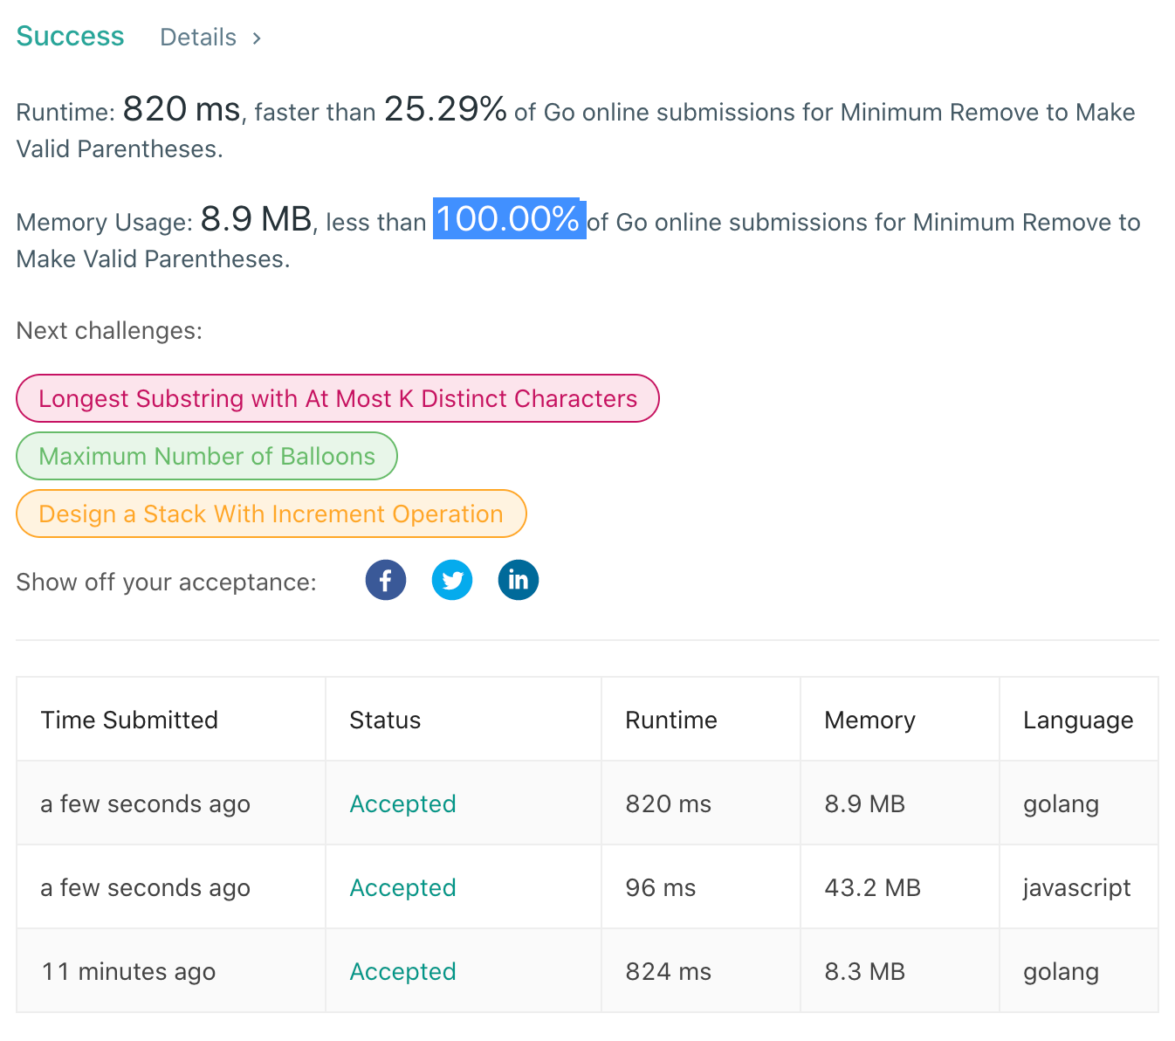Image resolution: width=1175 pixels, height=1041 pixels.
Task: Click the Language column header
Action: coord(1078,720)
